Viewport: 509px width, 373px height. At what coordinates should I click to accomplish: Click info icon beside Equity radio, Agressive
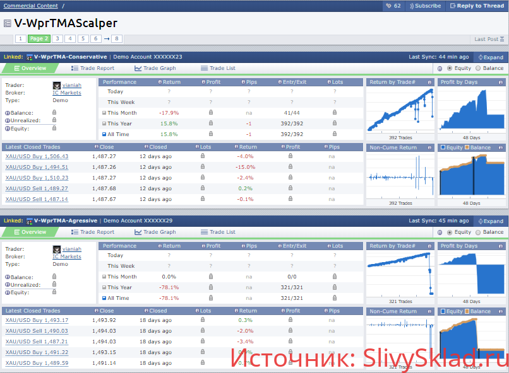[x=440, y=232]
